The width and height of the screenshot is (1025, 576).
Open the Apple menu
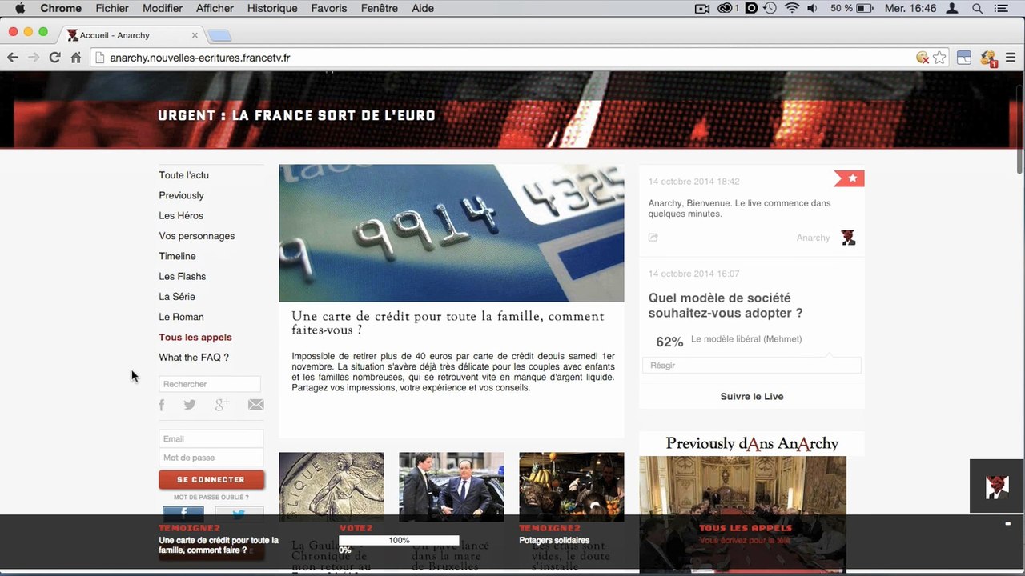pyautogui.click(x=20, y=9)
